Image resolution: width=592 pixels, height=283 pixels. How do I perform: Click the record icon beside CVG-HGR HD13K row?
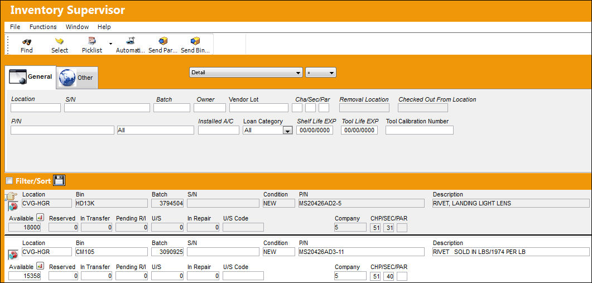13,207
